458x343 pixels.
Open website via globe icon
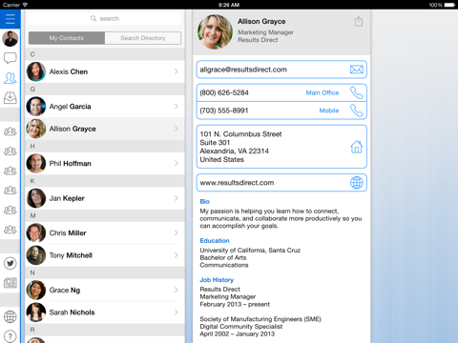(357, 183)
